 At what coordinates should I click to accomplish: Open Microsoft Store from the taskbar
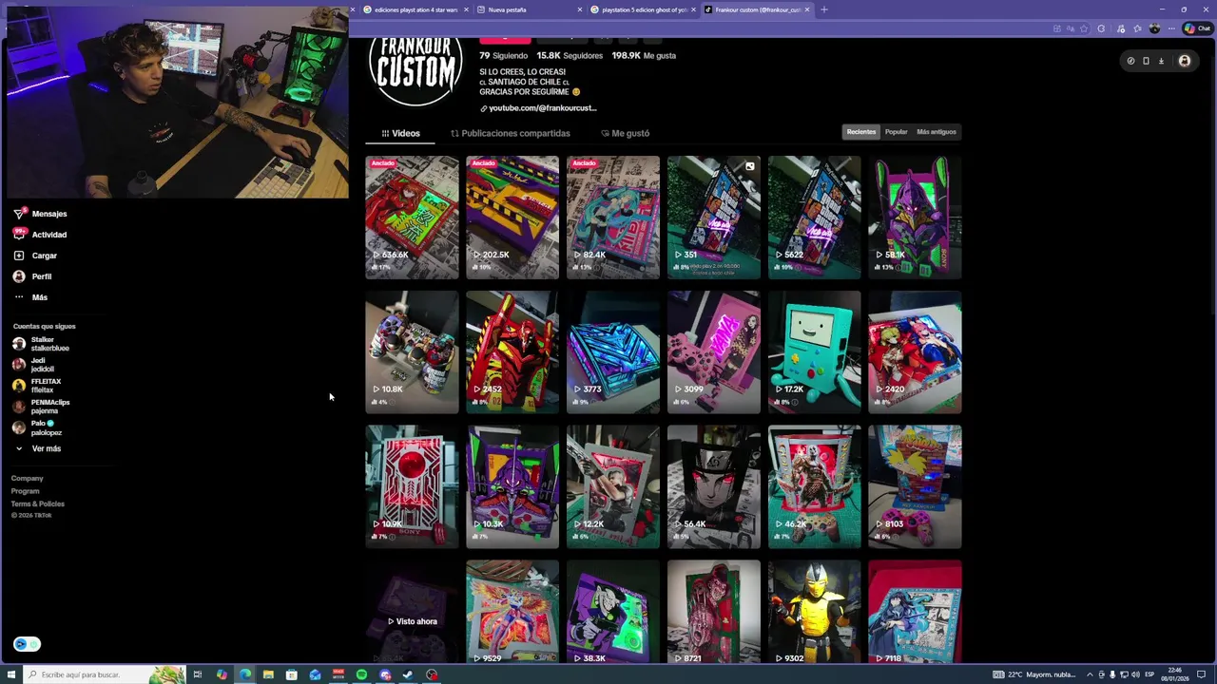click(292, 674)
